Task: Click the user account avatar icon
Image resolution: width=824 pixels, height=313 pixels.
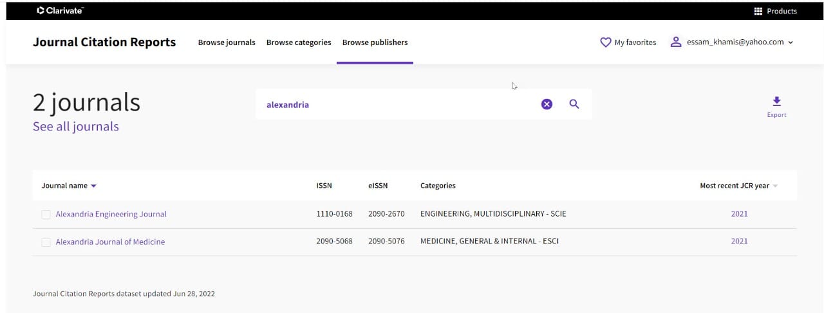Action: click(x=675, y=42)
